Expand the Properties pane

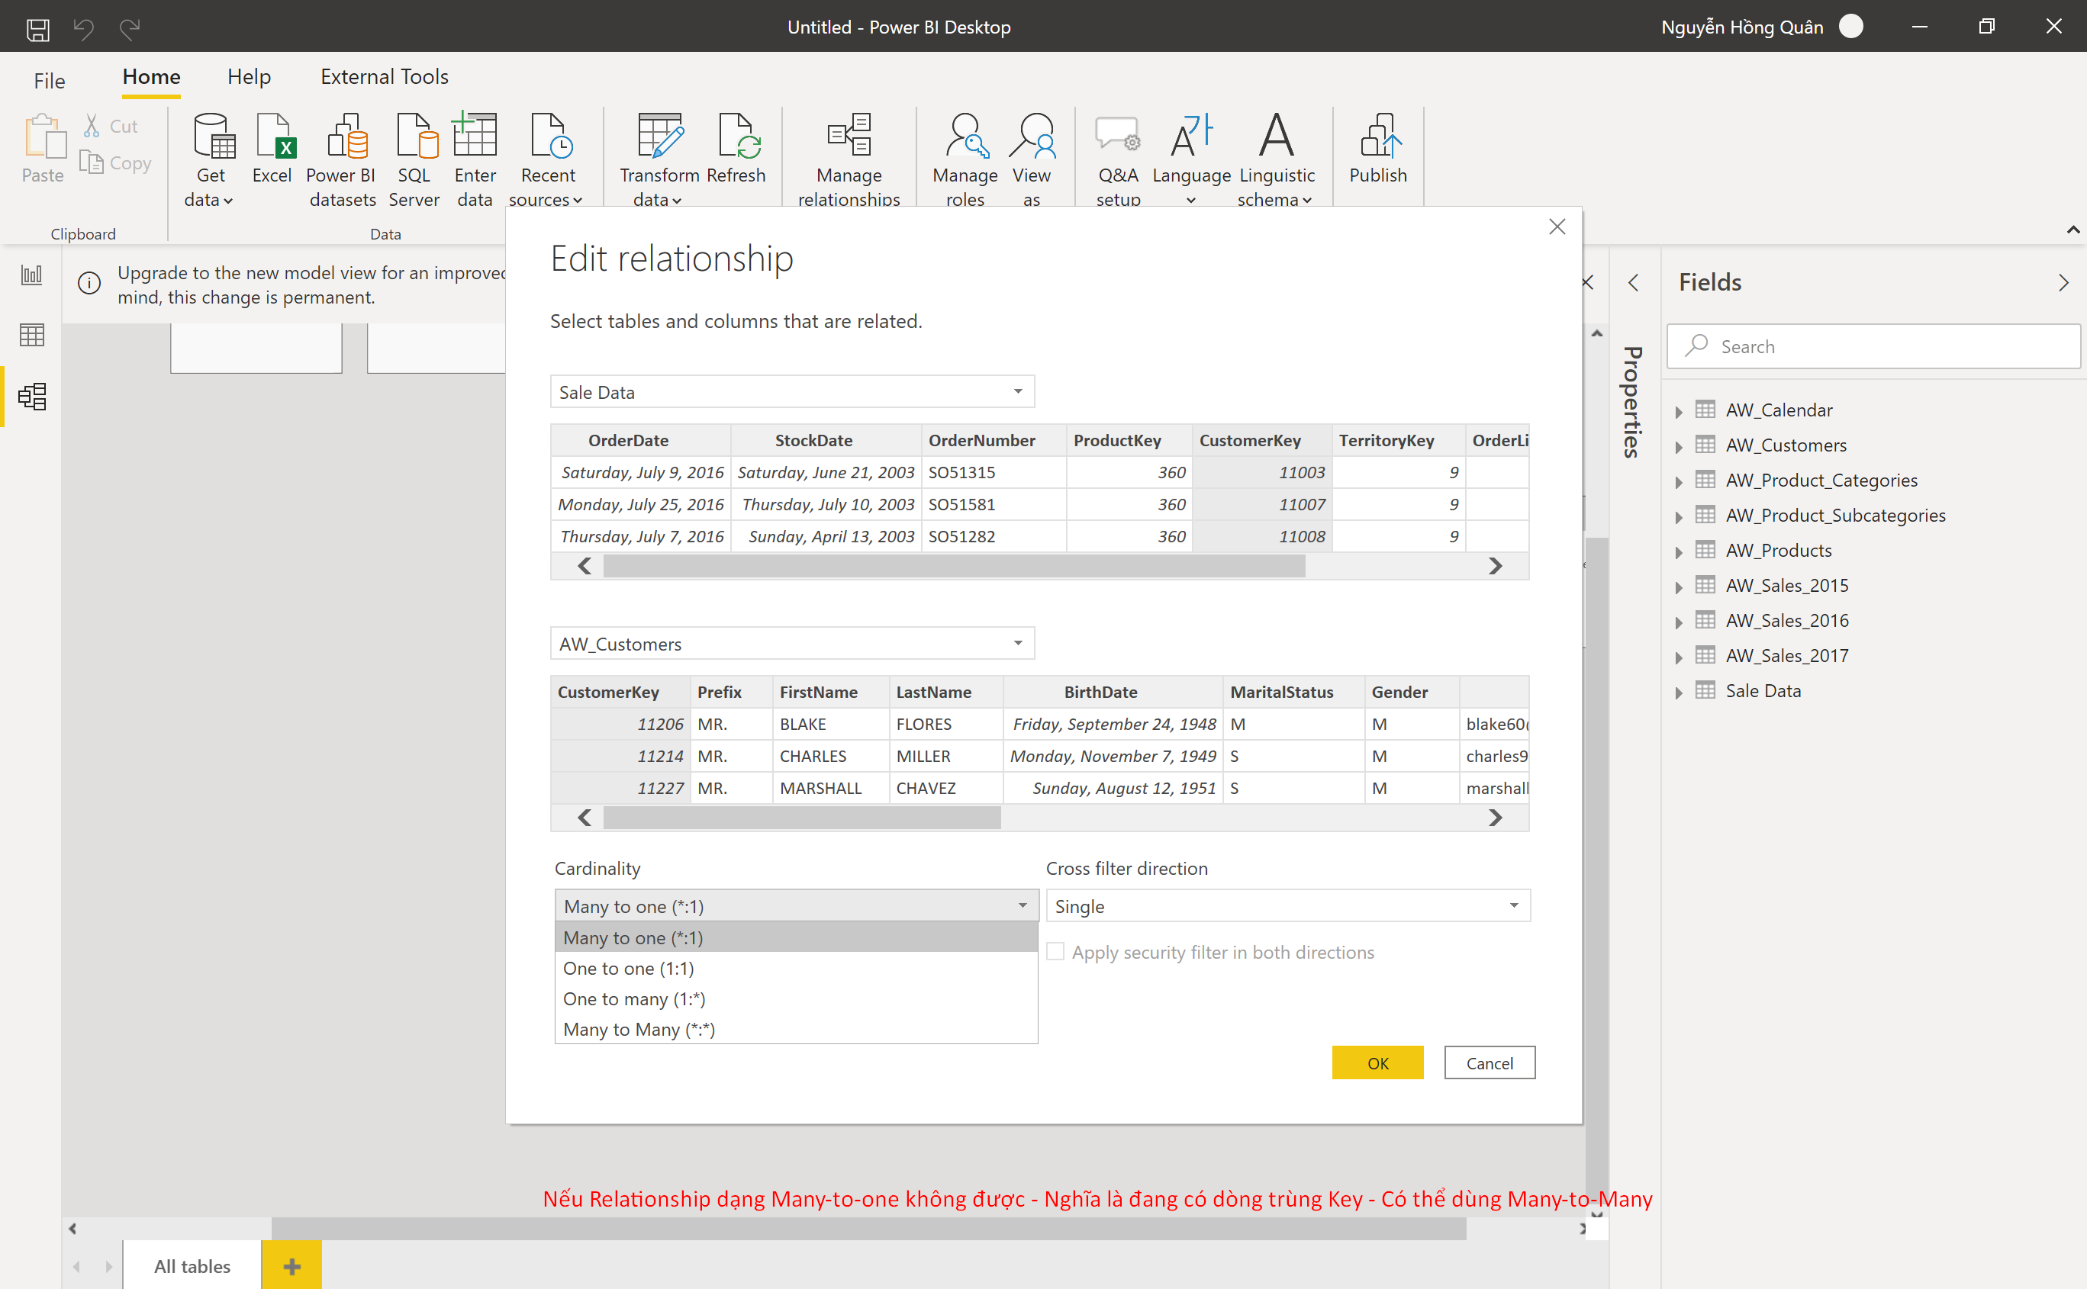(x=1633, y=282)
